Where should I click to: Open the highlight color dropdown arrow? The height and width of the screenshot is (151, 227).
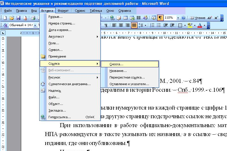pyautogui.click(x=195, y=25)
